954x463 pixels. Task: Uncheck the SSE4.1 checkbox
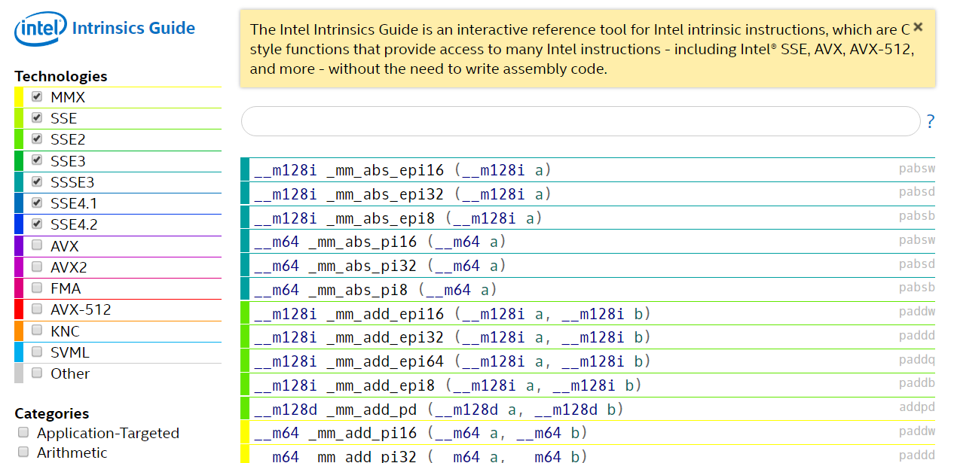(x=37, y=203)
